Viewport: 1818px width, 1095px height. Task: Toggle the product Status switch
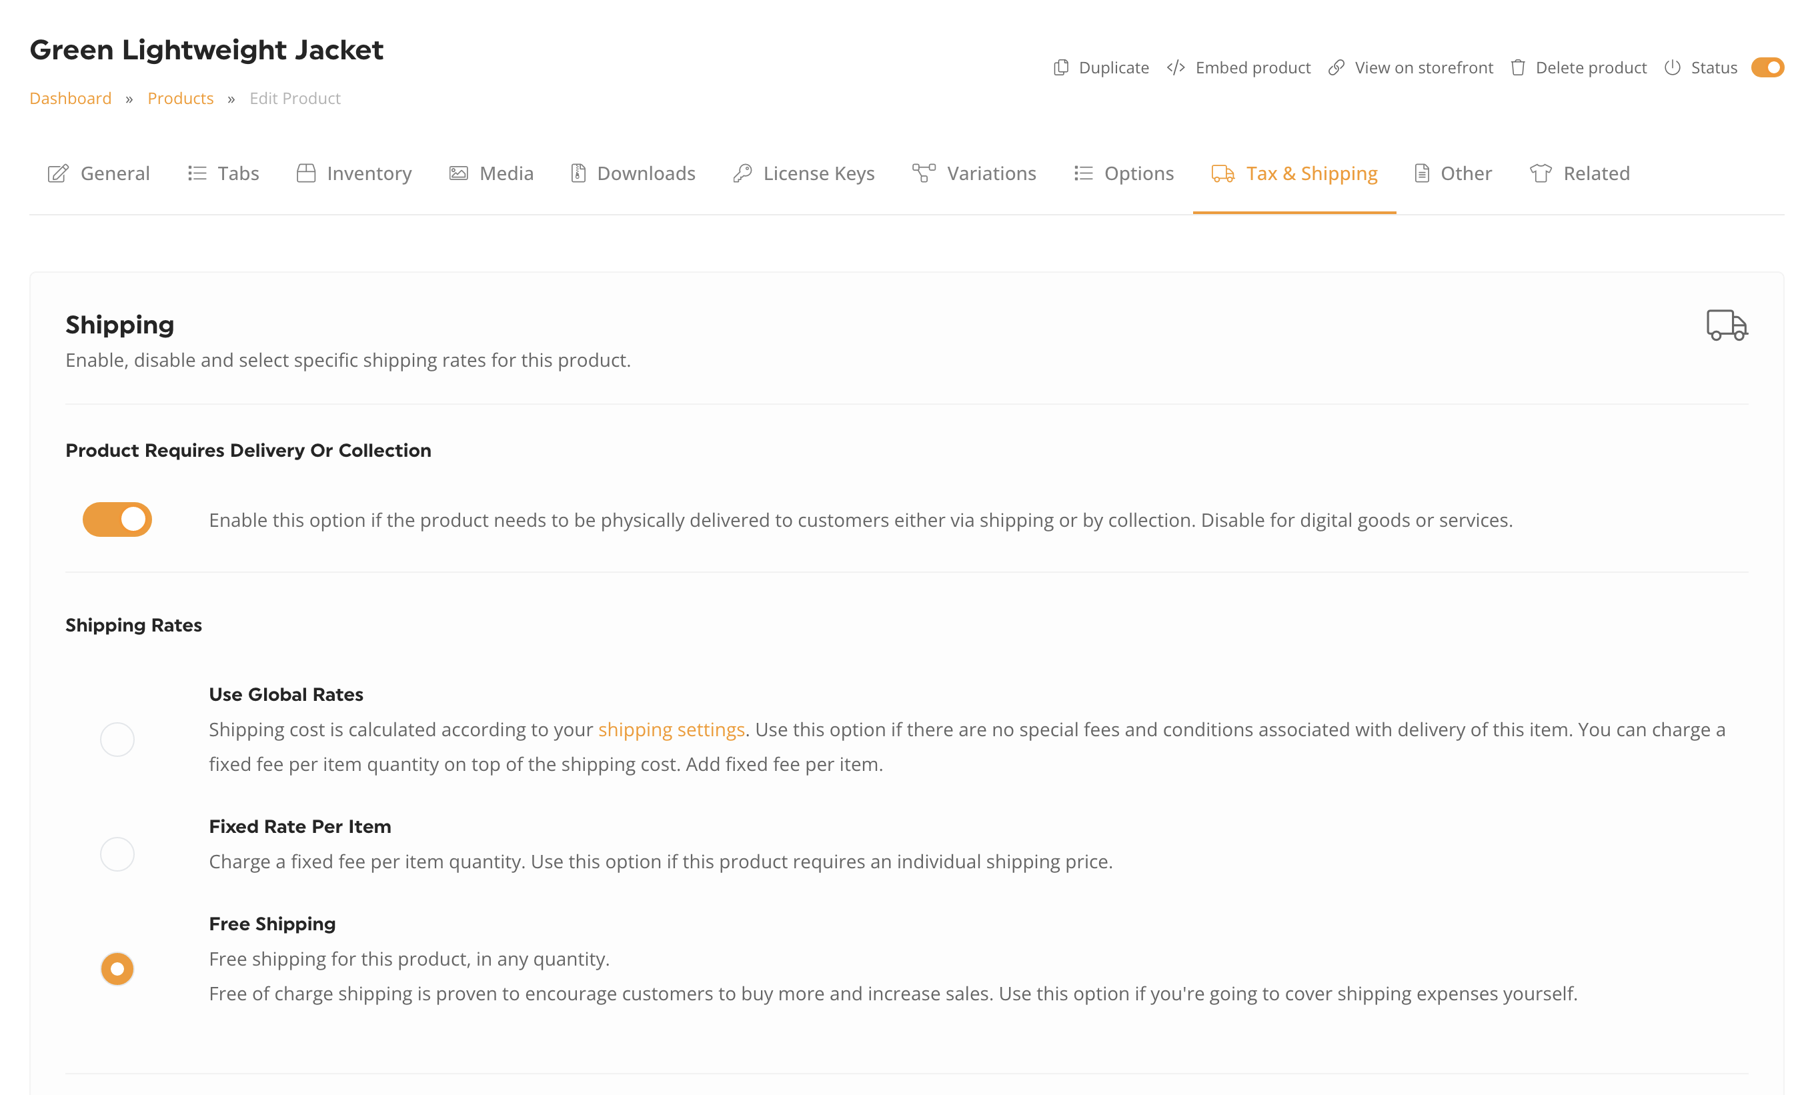(1767, 68)
